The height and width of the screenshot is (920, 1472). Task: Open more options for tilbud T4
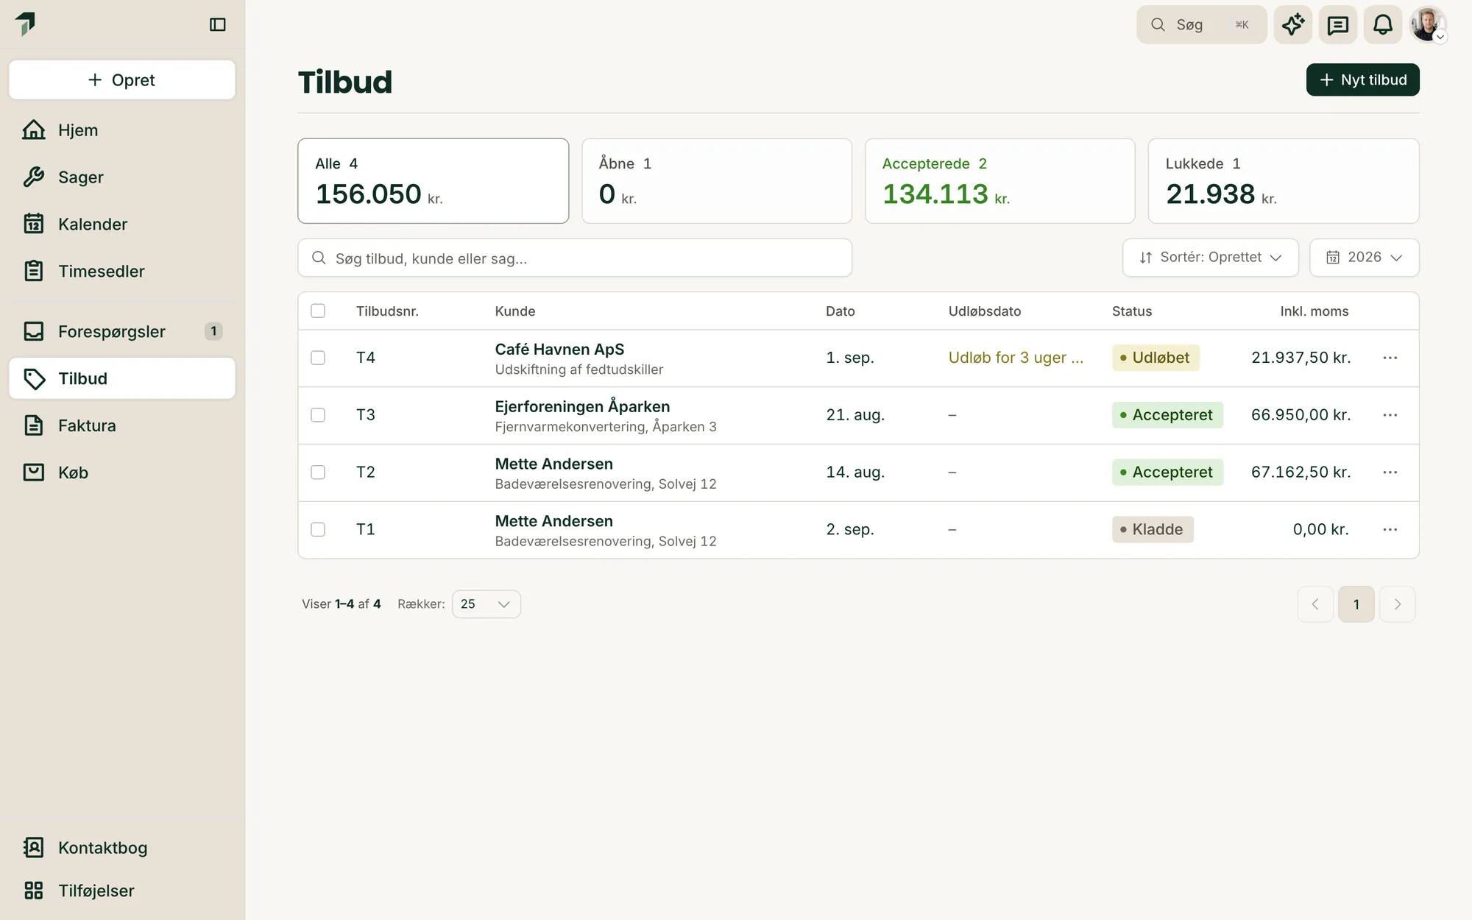tap(1390, 358)
